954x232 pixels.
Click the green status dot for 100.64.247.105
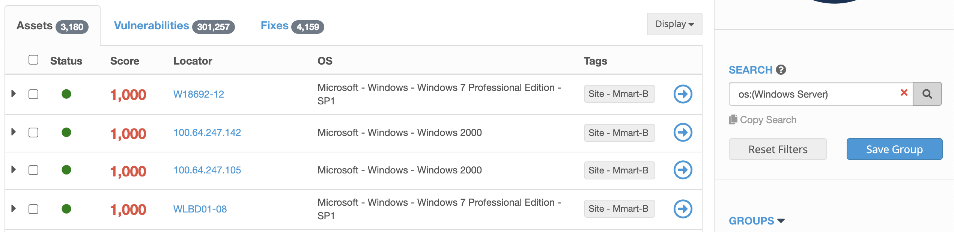pyautogui.click(x=66, y=170)
